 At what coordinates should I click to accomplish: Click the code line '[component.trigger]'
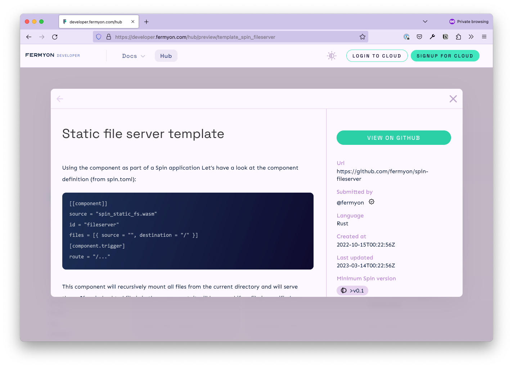(97, 246)
